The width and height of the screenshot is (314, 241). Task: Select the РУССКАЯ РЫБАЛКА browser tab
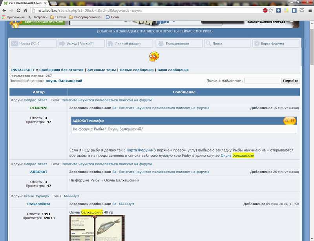[x=25, y=3]
